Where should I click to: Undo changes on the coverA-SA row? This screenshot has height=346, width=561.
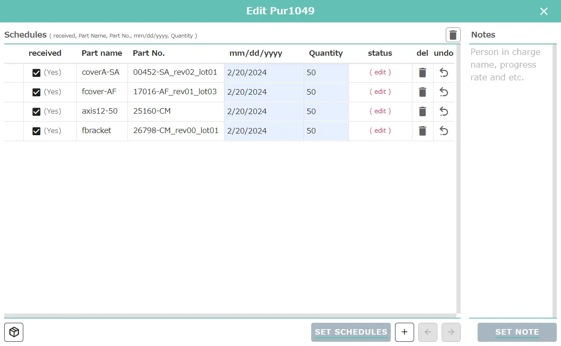[443, 73]
